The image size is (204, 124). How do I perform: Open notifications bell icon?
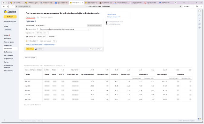pyautogui.click(x=199, y=19)
